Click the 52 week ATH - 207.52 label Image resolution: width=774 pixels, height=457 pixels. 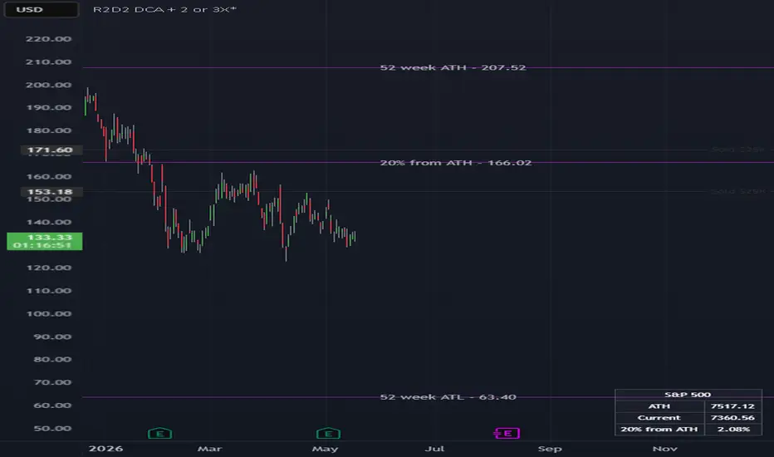pos(453,67)
